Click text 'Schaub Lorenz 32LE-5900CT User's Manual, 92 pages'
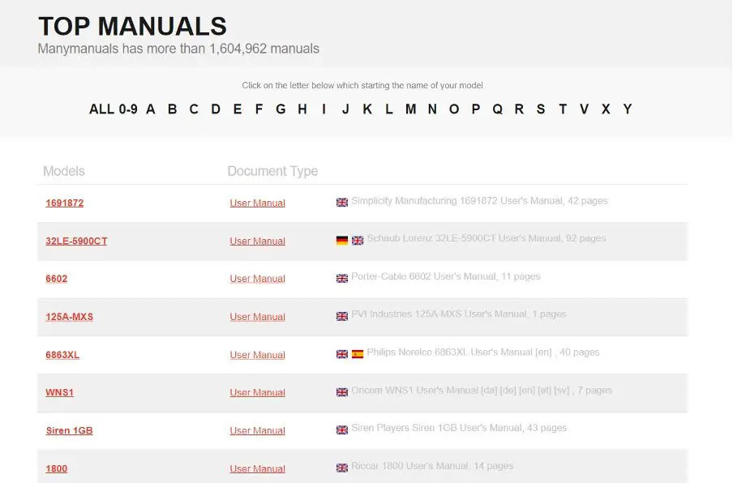The height and width of the screenshot is (483, 733). coord(487,238)
